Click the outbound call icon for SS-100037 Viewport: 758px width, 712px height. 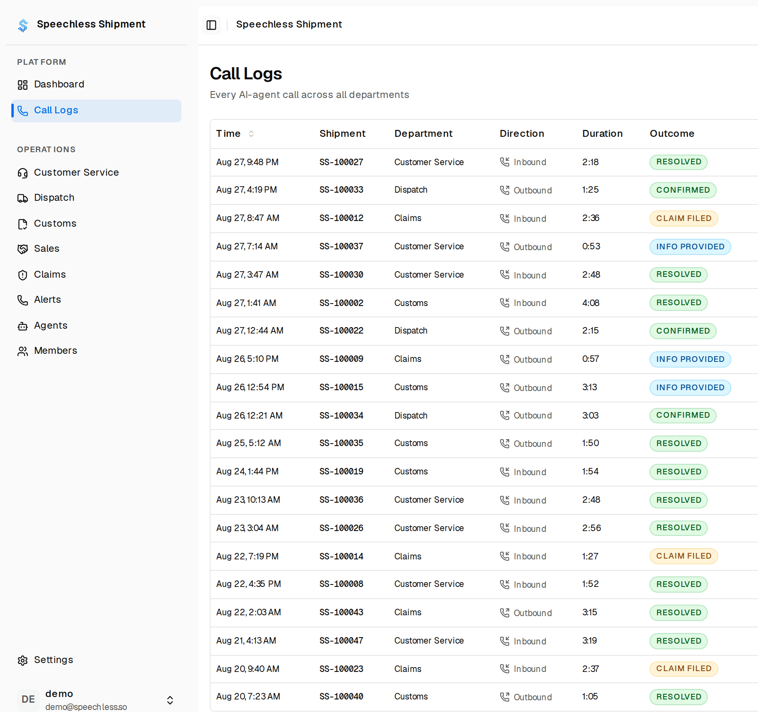click(x=505, y=247)
